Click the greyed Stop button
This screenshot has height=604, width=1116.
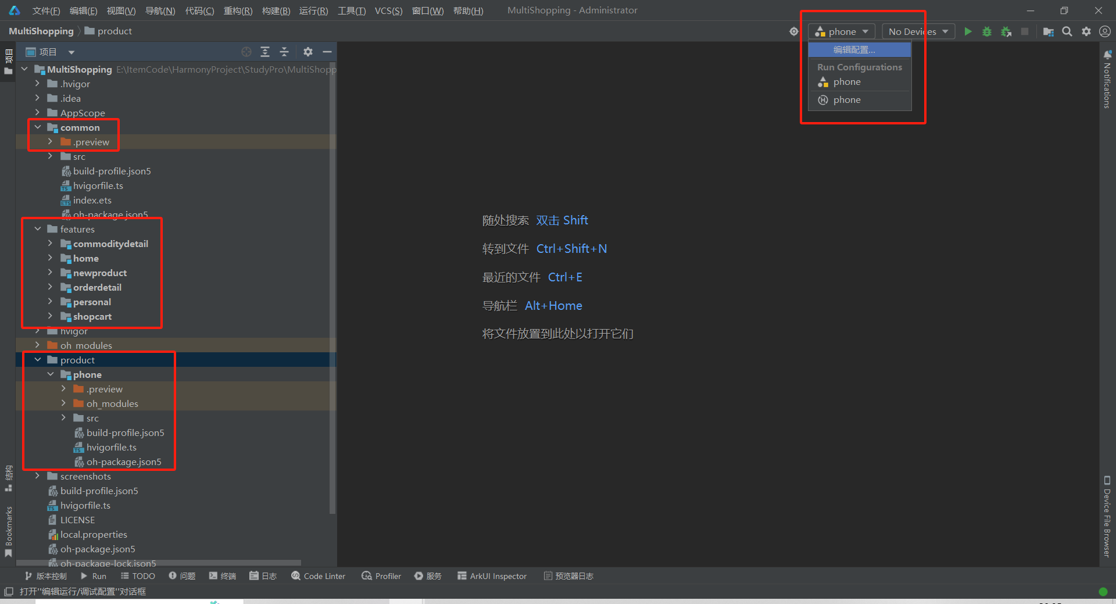(x=1025, y=31)
